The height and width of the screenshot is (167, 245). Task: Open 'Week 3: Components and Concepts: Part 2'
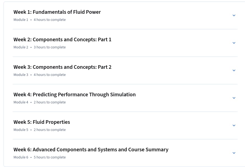[x=62, y=67]
